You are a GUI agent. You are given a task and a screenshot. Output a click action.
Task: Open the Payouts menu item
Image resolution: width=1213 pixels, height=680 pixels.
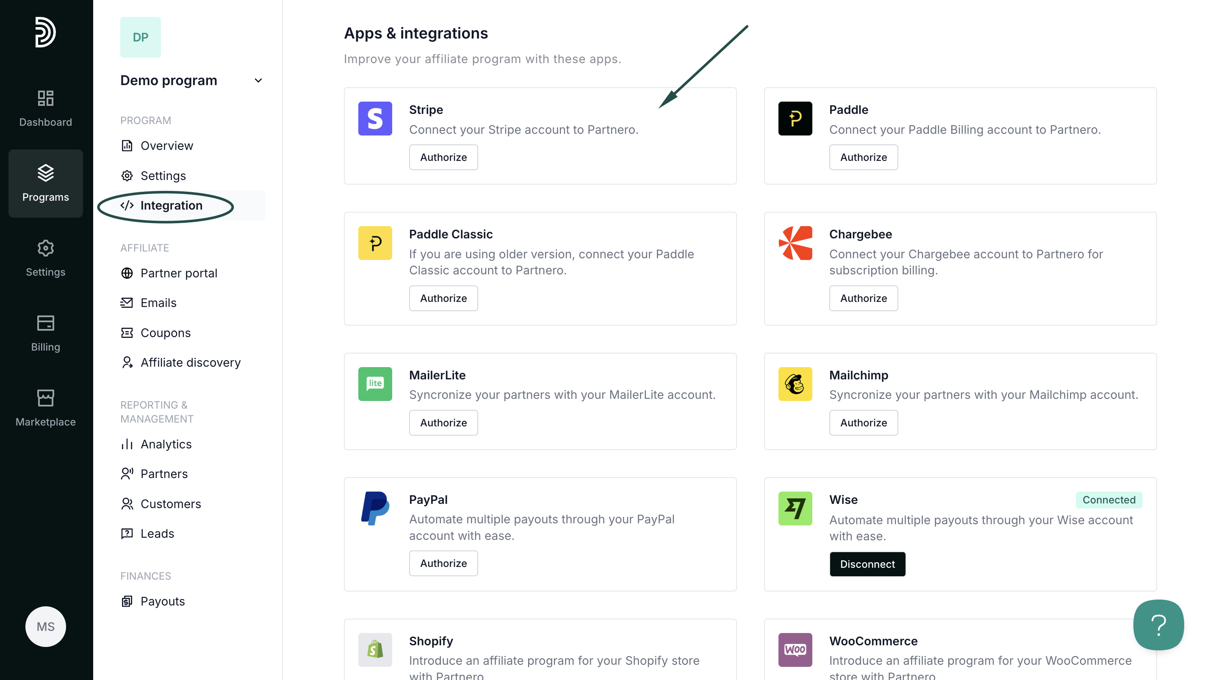(x=163, y=601)
